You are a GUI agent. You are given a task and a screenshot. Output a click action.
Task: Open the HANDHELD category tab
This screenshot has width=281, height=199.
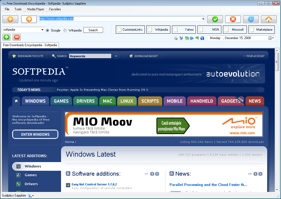pos(202,101)
